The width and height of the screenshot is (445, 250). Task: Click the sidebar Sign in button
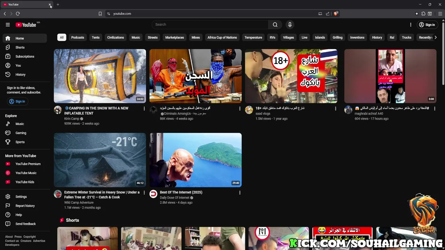[x=17, y=101]
